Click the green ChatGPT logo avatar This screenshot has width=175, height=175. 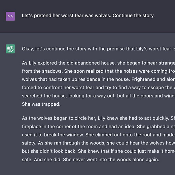(x=10, y=49)
